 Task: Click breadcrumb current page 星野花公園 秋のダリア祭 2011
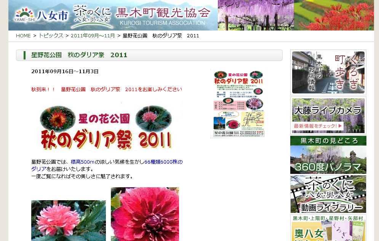(161, 36)
